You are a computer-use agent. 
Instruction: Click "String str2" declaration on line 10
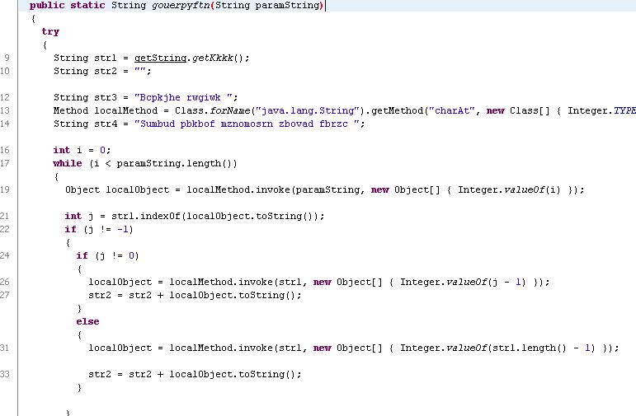[85, 71]
